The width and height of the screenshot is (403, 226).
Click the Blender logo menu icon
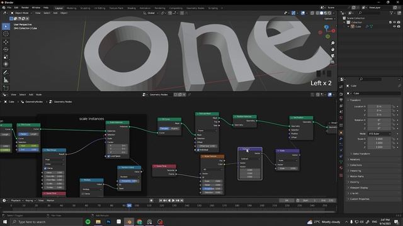[x=4, y=8]
